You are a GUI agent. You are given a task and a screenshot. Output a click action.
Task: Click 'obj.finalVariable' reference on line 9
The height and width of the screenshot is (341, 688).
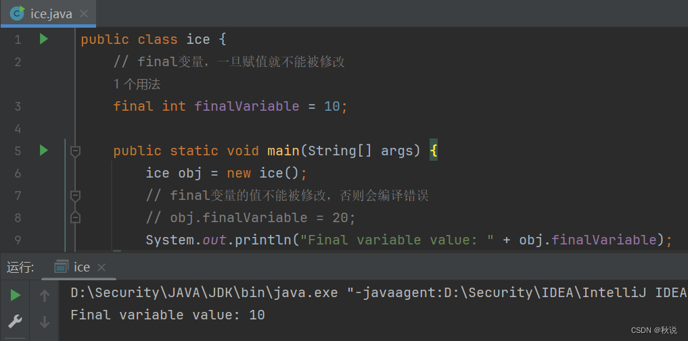tap(588, 240)
